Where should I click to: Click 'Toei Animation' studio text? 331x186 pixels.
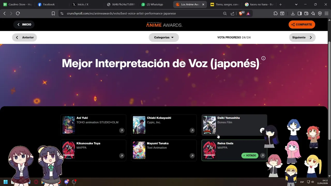point(157,148)
